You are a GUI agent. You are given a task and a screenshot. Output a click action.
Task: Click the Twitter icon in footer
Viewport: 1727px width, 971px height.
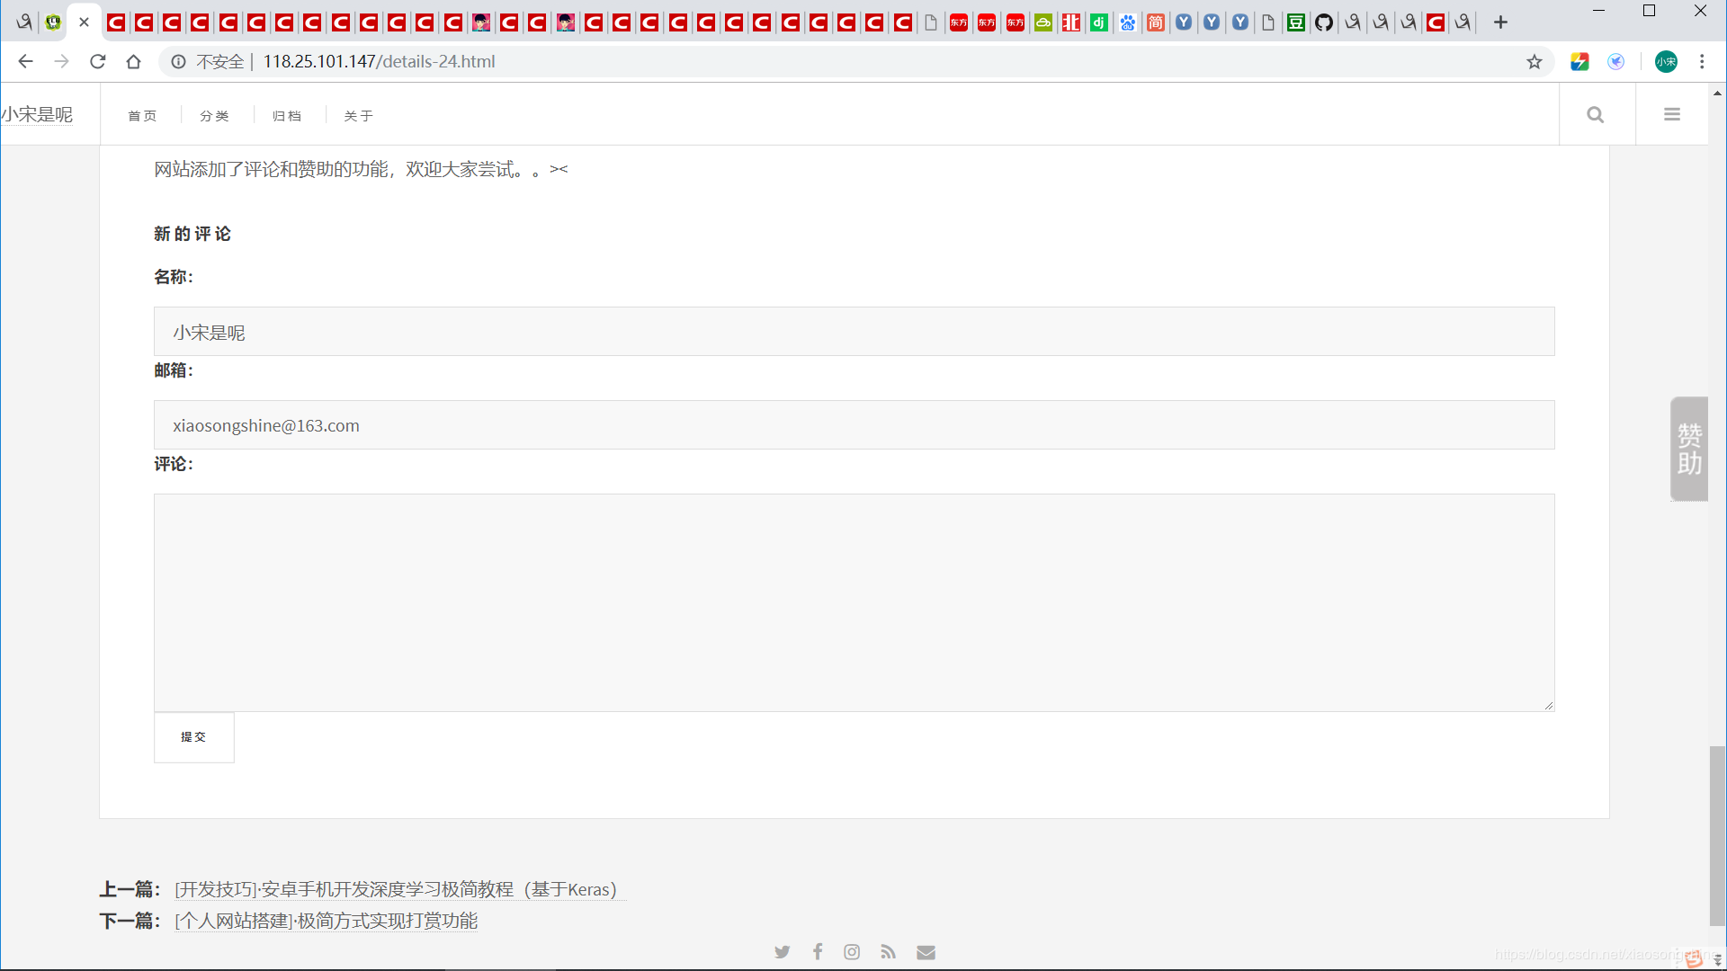[x=782, y=952]
